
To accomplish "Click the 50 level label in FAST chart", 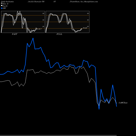I will coord(43,20).
